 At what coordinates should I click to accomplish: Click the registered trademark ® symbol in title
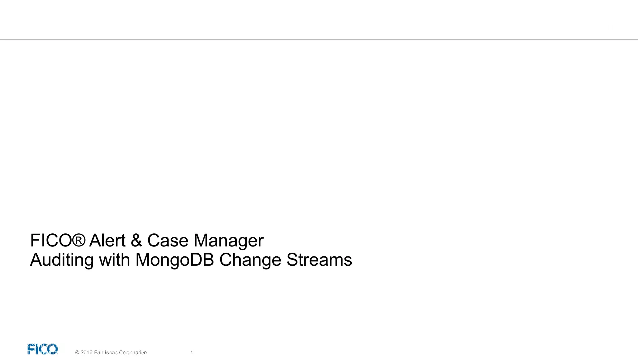coord(79,240)
